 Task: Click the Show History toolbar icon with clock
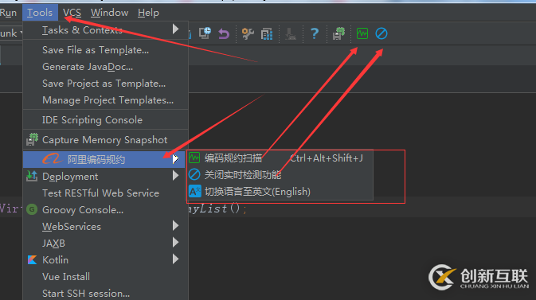point(205,33)
